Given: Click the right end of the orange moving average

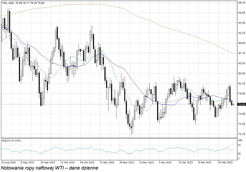Looking at the screenshot, I should [232, 53].
